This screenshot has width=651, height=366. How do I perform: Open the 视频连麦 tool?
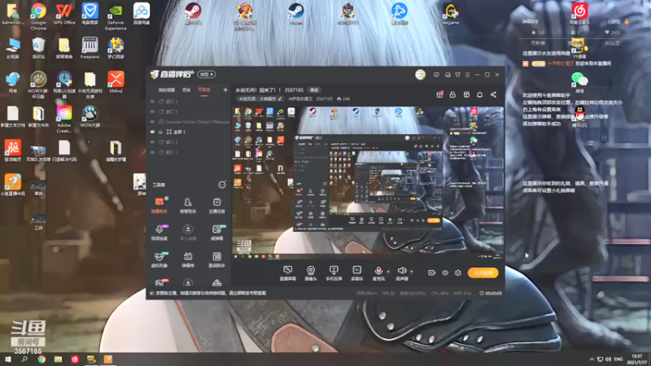[159, 233]
